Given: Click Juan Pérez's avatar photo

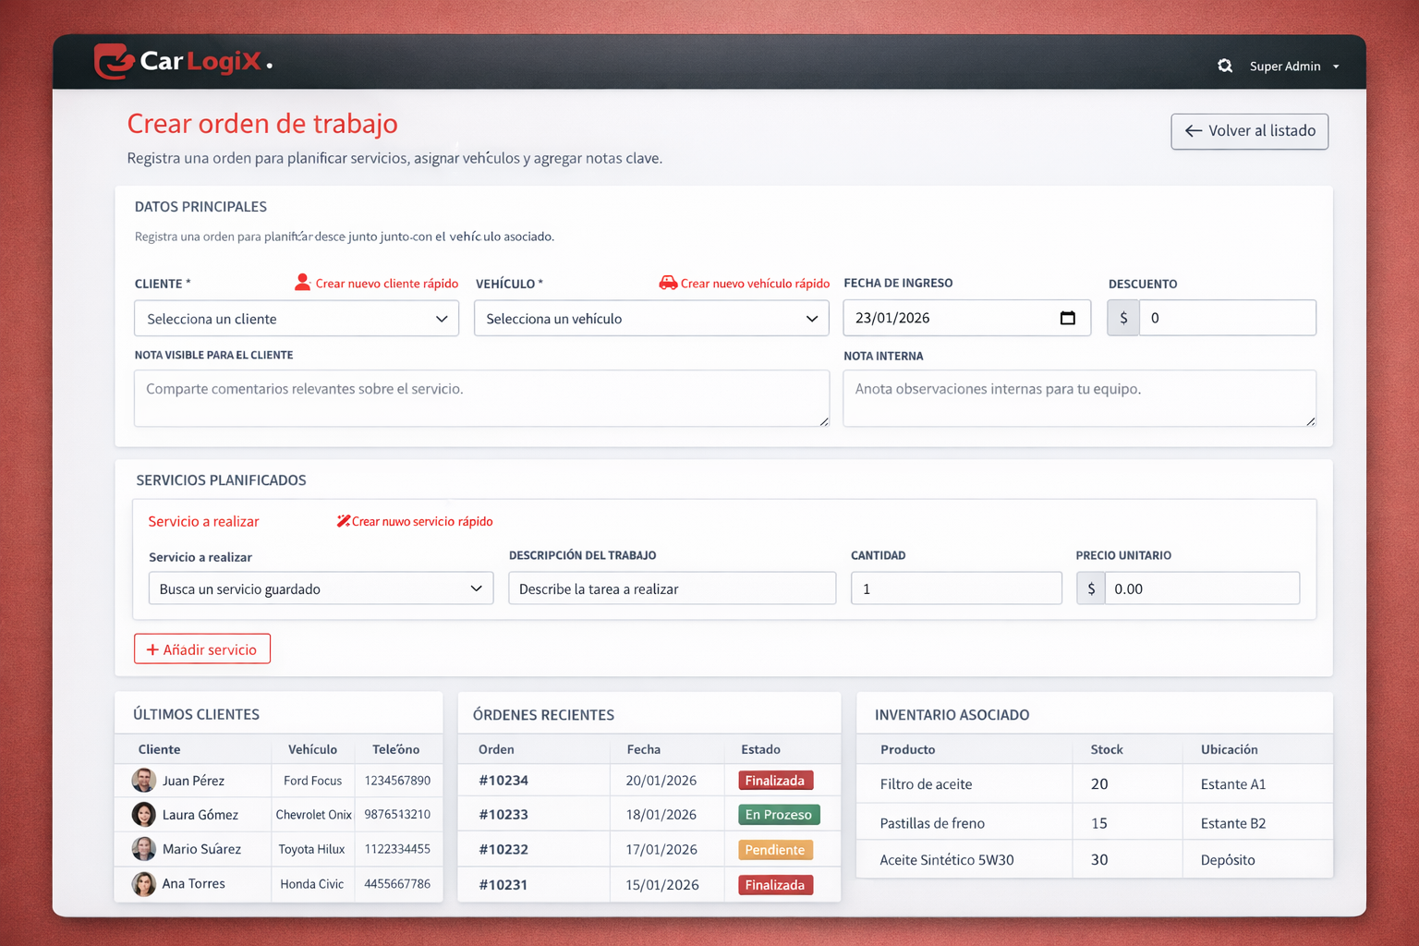Looking at the screenshot, I should [x=144, y=781].
